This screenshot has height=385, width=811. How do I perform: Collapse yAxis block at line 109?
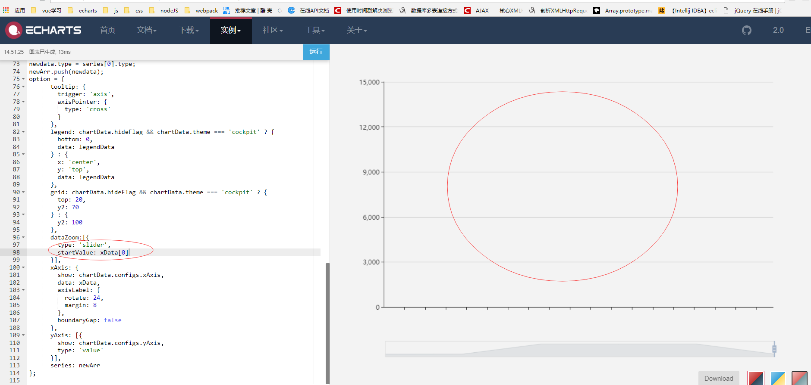click(x=23, y=335)
